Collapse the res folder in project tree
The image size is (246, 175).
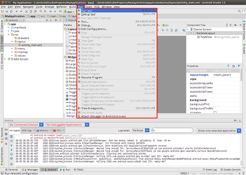(x=8, y=35)
